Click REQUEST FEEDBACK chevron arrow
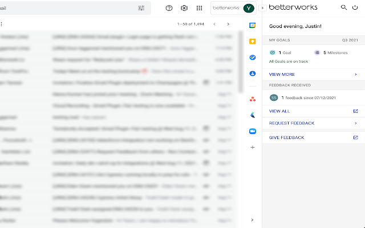 356,123
